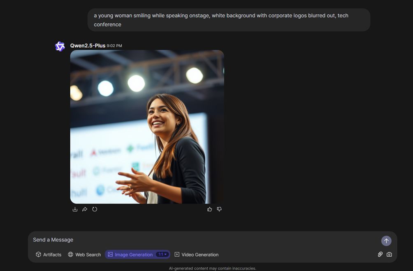Viewport: 413px width, 271px height.
Task: Enable the Artifacts option
Action: point(49,255)
